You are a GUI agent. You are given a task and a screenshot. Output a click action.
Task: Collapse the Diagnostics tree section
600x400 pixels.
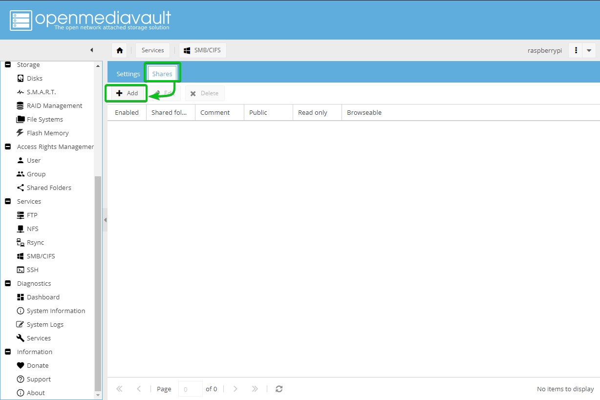tap(7, 283)
